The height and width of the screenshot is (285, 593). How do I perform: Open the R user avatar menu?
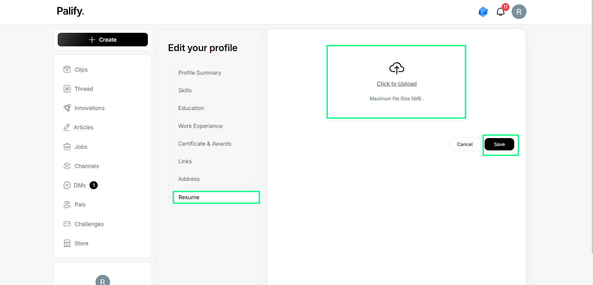[519, 12]
